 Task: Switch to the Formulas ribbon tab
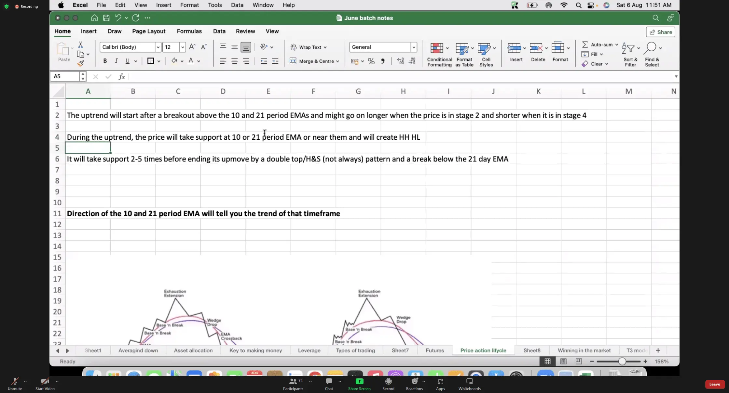pyautogui.click(x=189, y=31)
